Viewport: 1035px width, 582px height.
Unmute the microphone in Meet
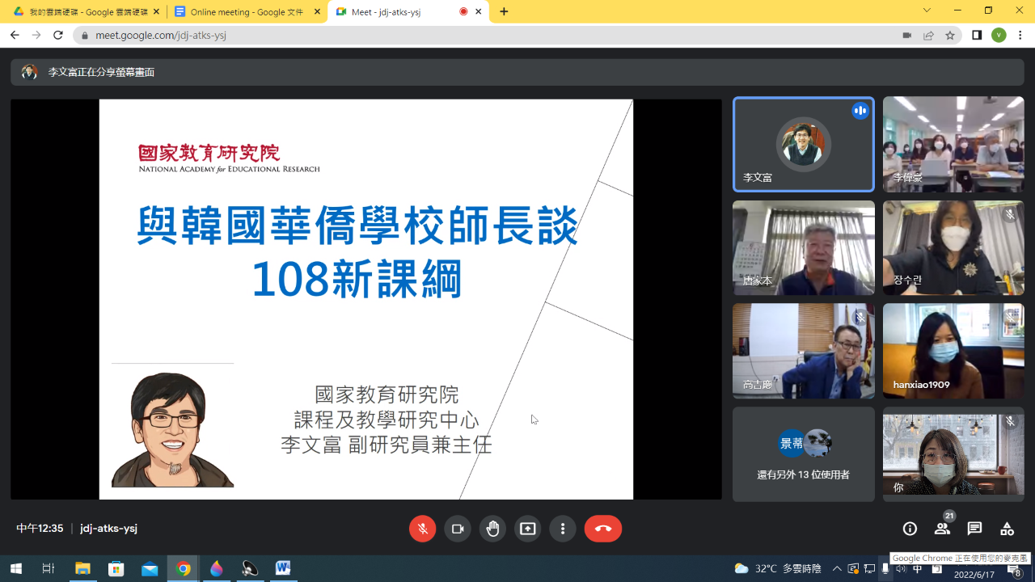pos(422,529)
